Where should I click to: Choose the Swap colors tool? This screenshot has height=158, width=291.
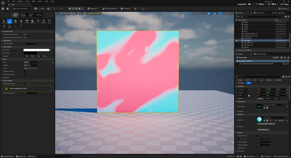tap(16, 21)
